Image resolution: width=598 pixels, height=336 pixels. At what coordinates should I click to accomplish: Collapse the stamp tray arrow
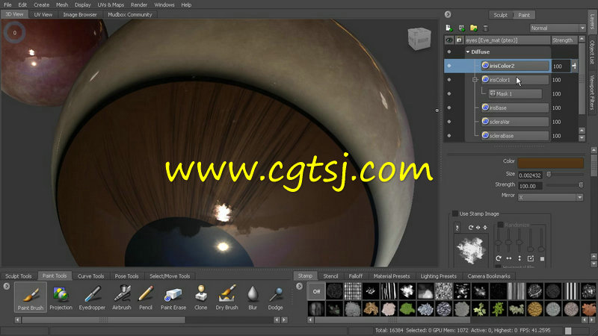pyautogui.click(x=300, y=286)
